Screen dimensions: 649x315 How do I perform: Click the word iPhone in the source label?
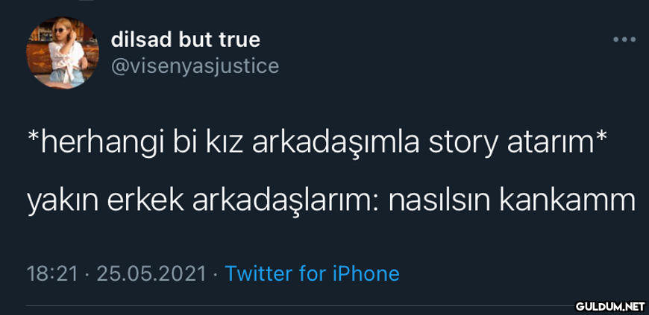366,273
